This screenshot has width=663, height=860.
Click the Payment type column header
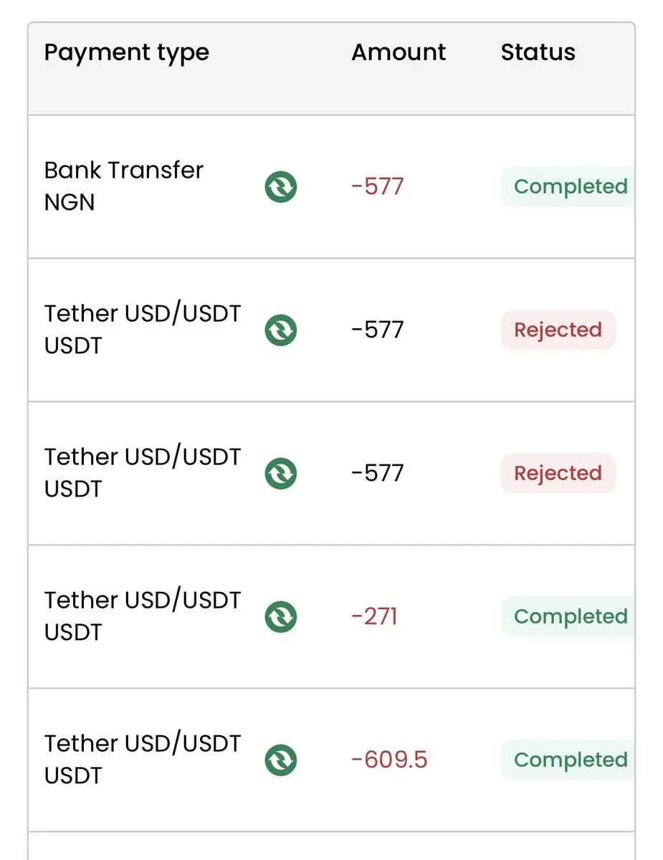click(127, 52)
